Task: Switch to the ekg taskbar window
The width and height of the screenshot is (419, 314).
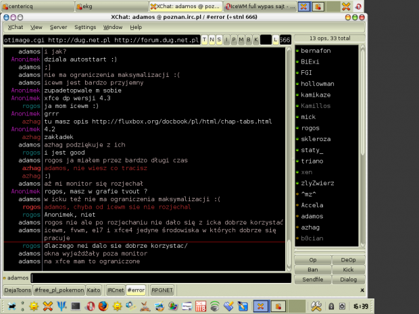Action: (x=112, y=6)
